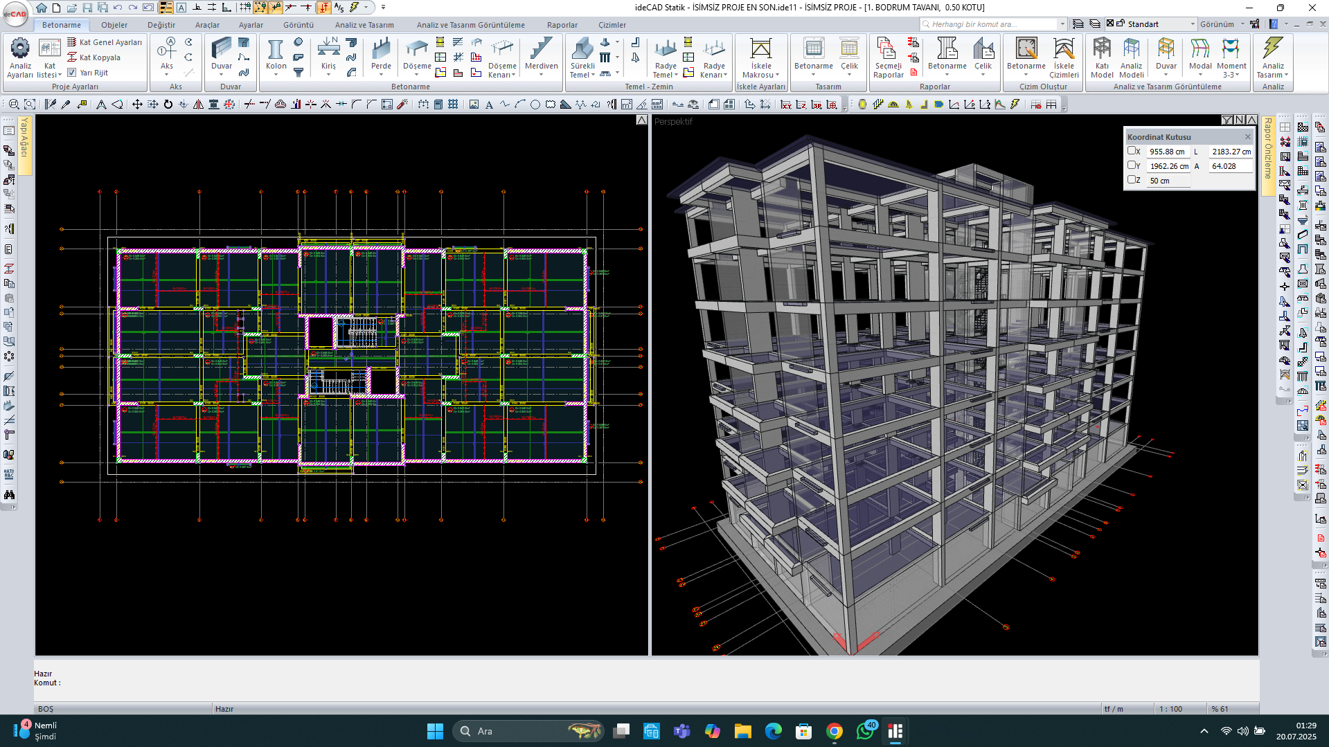Image resolution: width=1329 pixels, height=747 pixels.
Task: Switch to the Çizimler tab
Action: click(612, 25)
